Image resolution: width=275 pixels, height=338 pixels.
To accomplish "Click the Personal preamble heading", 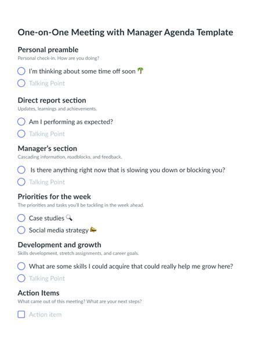I will click(x=48, y=50).
